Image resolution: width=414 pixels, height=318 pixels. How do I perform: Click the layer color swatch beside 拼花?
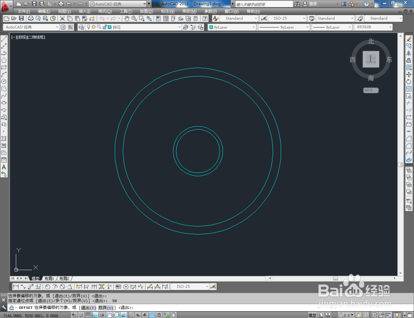pos(110,27)
